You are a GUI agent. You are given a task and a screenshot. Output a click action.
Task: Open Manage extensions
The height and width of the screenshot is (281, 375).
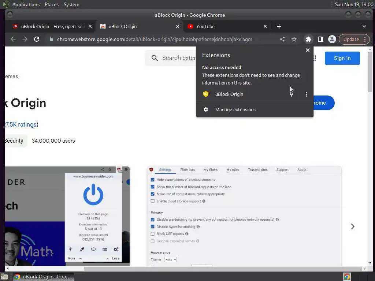[x=255, y=110]
